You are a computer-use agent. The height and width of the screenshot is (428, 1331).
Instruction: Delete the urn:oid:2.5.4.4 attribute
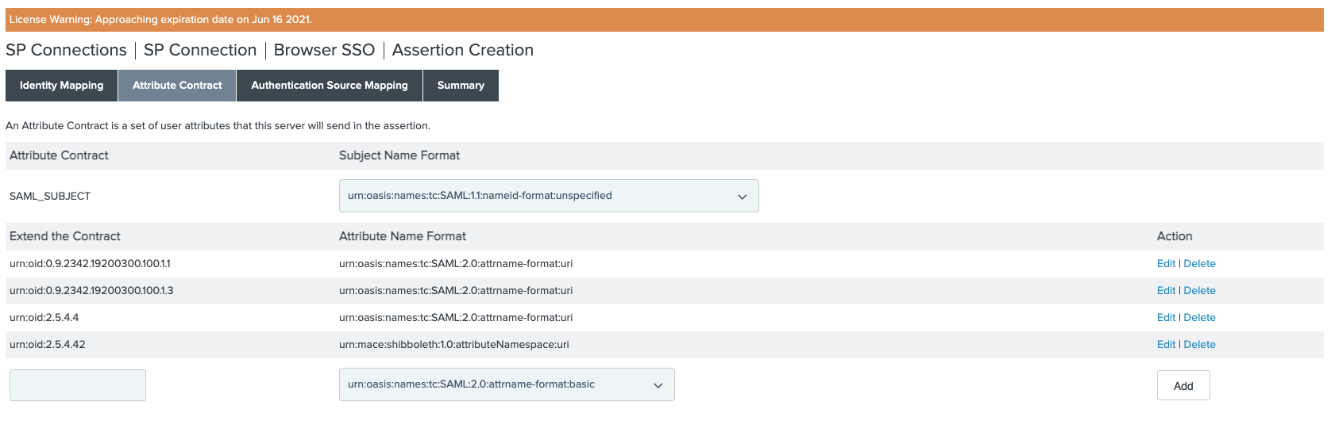click(x=1199, y=318)
